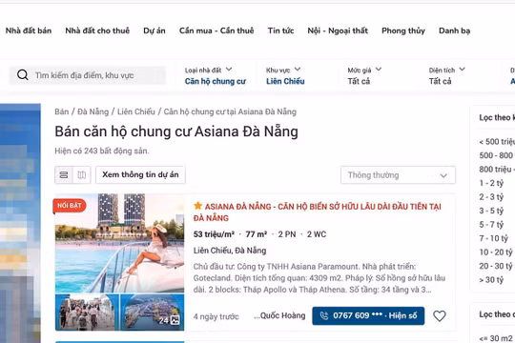Click the NỔI BẬT badge
The height and width of the screenshot is (343, 515).
[x=70, y=206]
